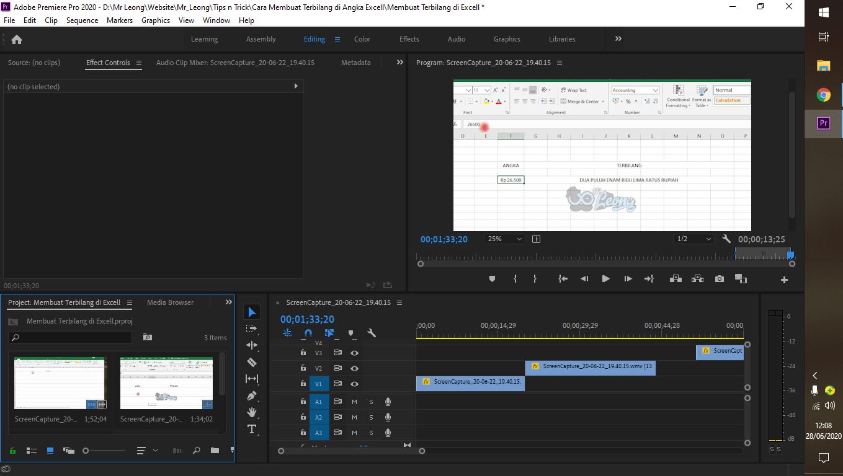Click Go to In point button
Screen dimensions: 843x476
[x=563, y=279]
